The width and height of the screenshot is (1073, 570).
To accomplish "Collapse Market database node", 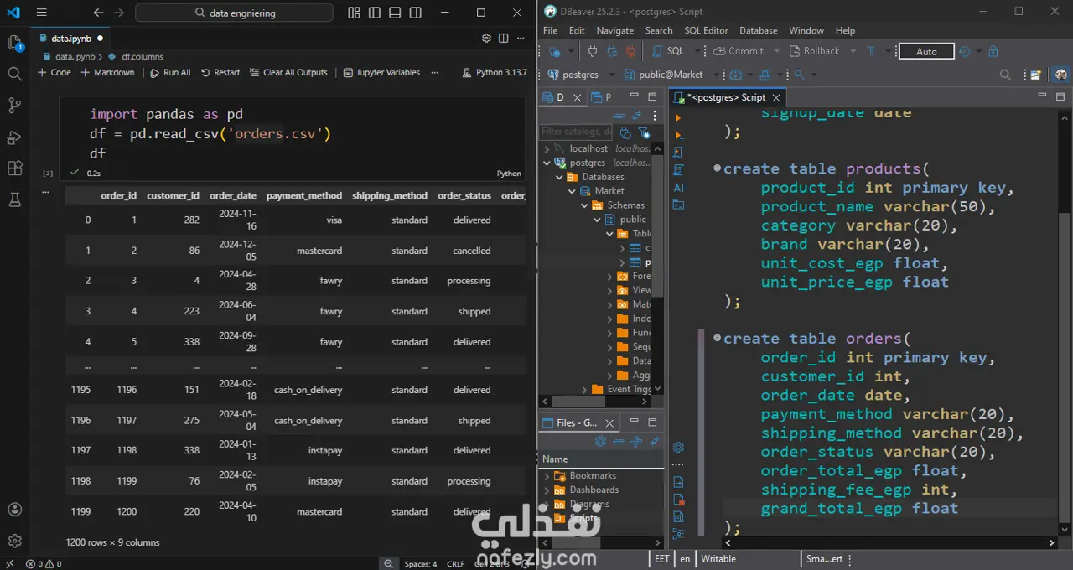I will coord(573,191).
